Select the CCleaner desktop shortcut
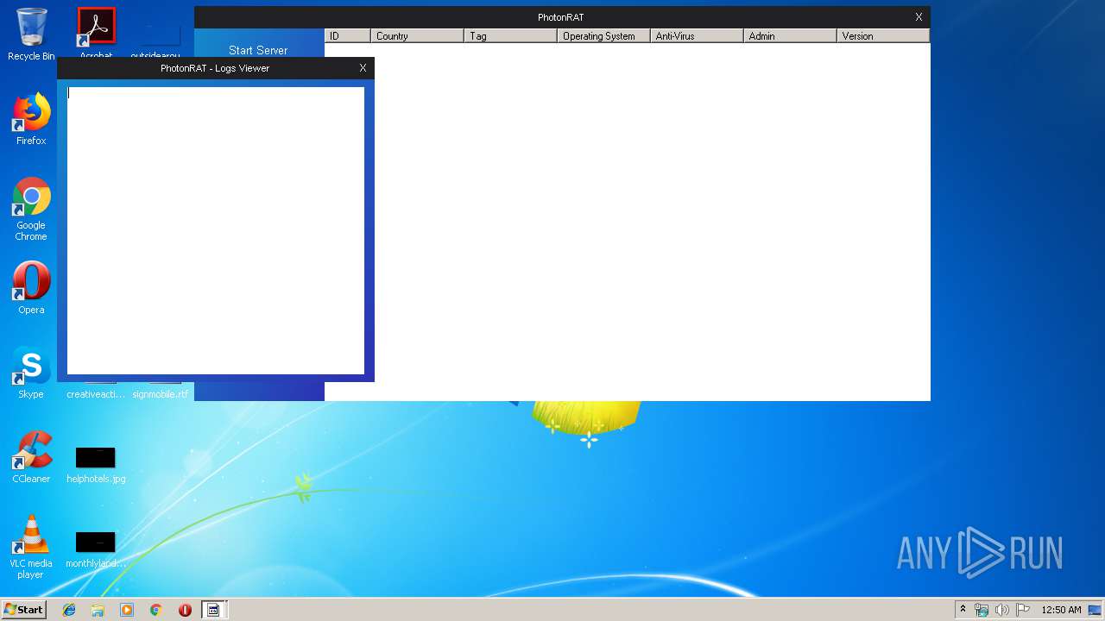Viewport: 1105px width, 621px height. 31,457
